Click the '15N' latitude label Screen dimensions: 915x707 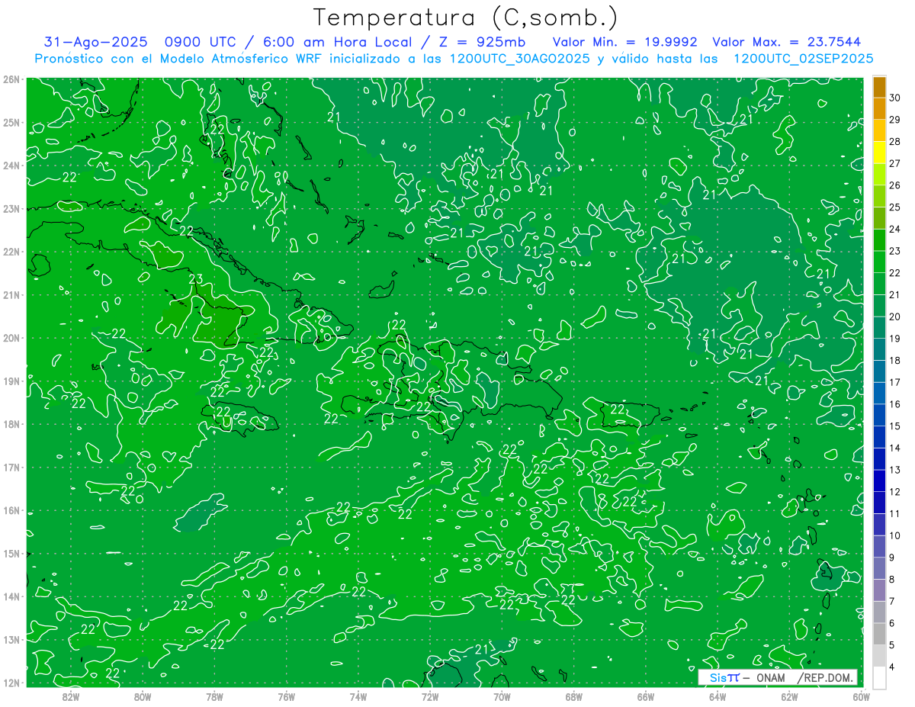tap(11, 553)
